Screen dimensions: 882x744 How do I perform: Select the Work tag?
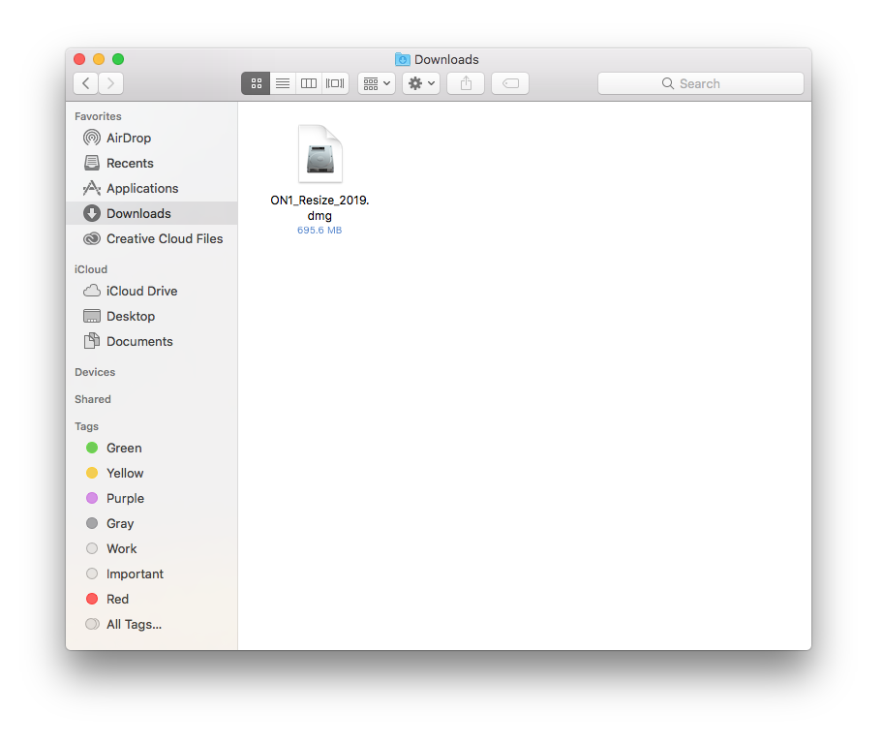coord(151,548)
